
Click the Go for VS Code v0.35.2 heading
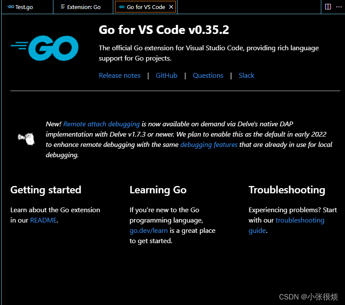(164, 30)
